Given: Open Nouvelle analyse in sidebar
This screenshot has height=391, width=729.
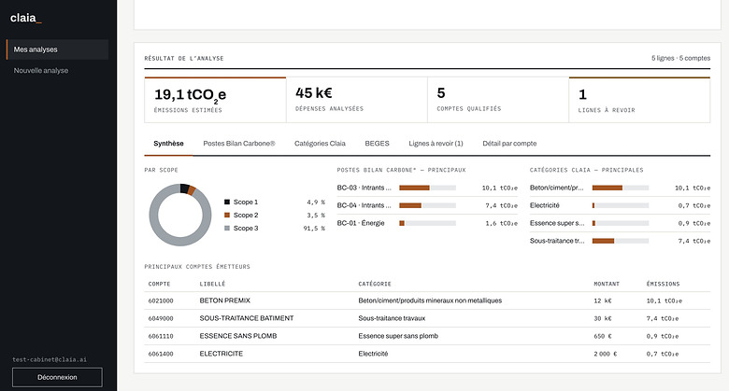Looking at the screenshot, I should (x=41, y=71).
